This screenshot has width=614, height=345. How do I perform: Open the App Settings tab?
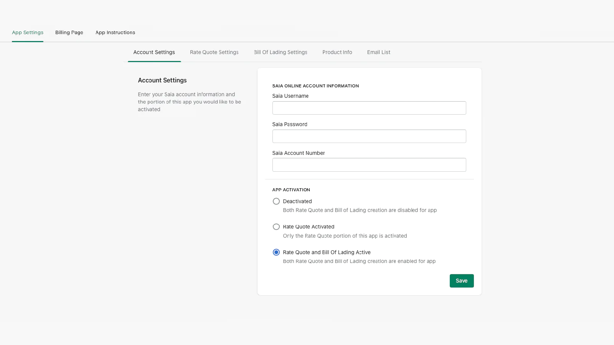28,33
